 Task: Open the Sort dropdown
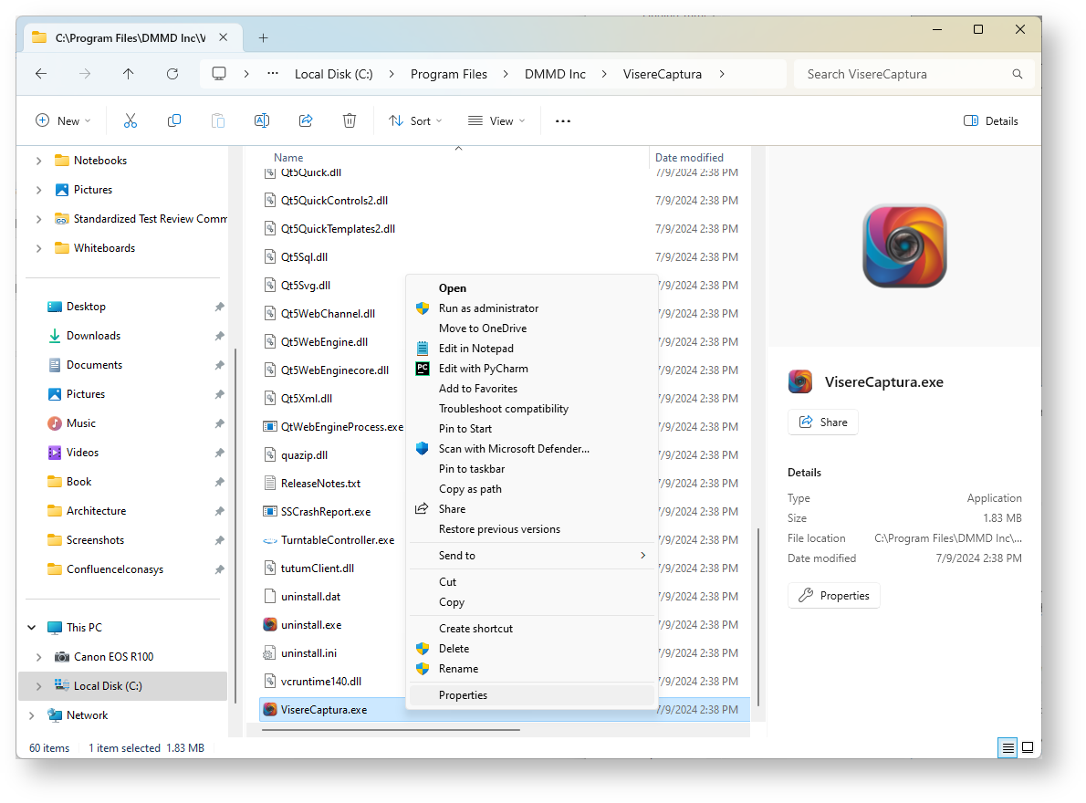(415, 120)
